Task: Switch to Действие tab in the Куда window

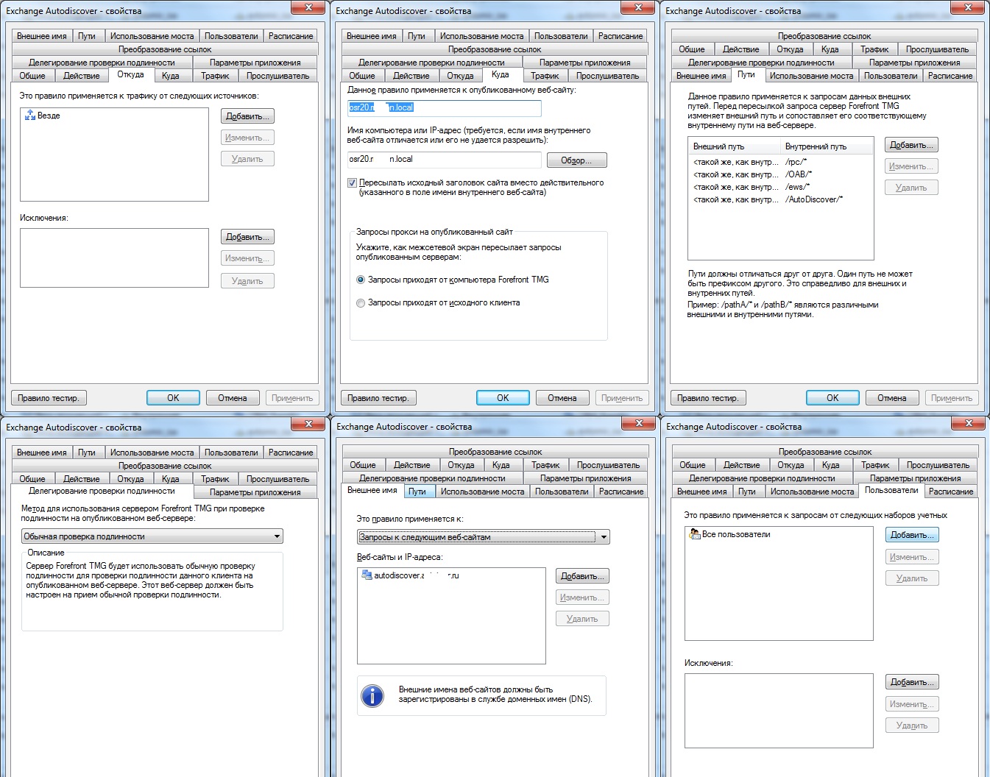Action: (x=411, y=76)
